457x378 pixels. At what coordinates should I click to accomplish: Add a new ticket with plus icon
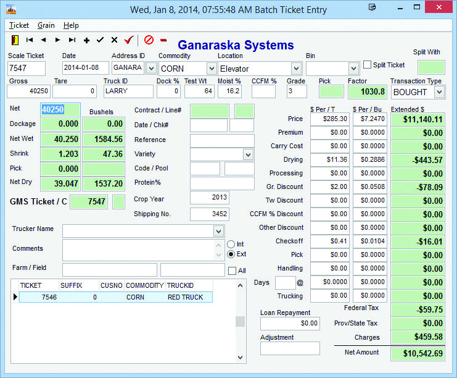[86, 40]
